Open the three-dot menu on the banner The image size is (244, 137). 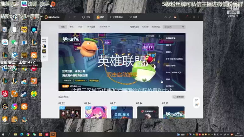(160, 36)
